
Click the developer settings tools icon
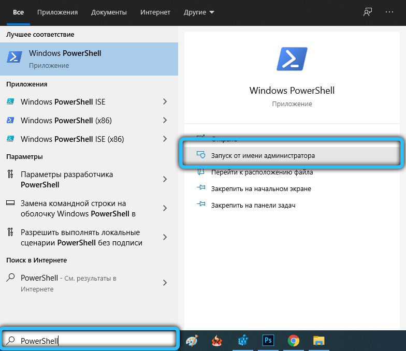click(x=10, y=174)
